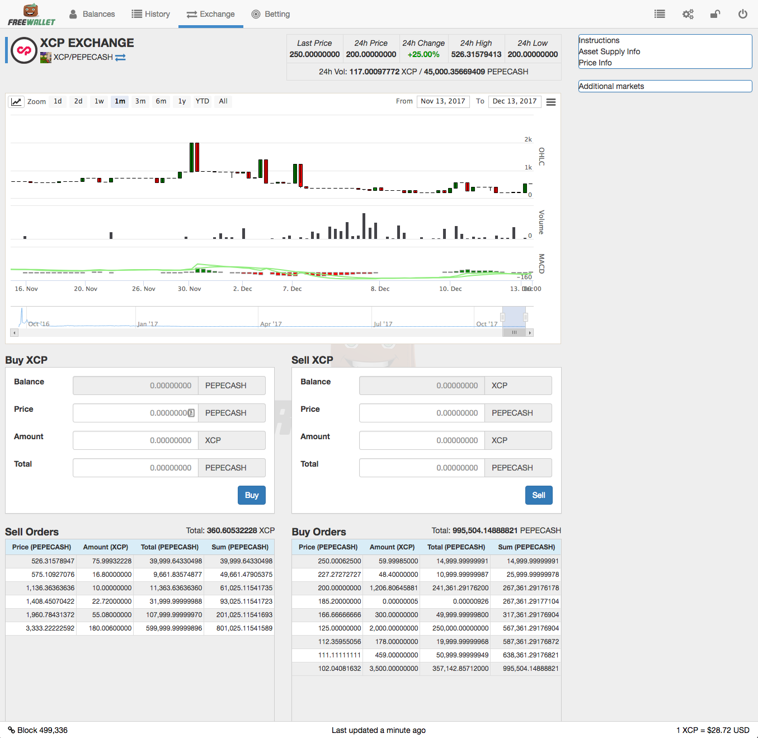Select sell order priced 526.31578947
Image resolution: width=758 pixels, height=738 pixels.
pos(140,561)
